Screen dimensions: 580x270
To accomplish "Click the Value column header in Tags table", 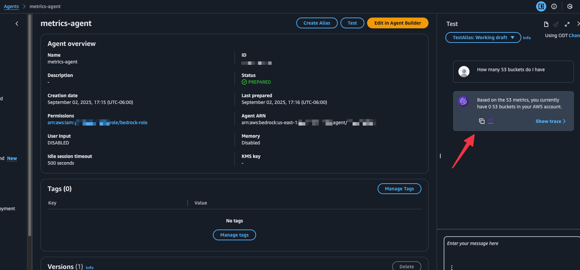I will [x=201, y=203].
